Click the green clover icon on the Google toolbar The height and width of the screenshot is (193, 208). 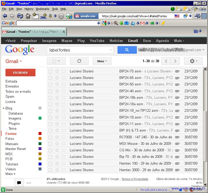pyautogui.click(x=121, y=23)
